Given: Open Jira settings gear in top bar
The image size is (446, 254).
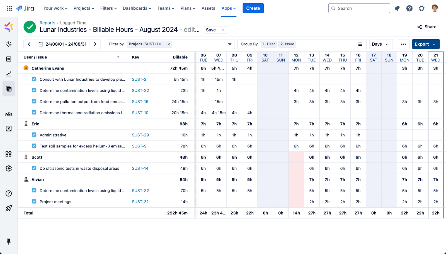Looking at the screenshot, I should tap(421, 8).
